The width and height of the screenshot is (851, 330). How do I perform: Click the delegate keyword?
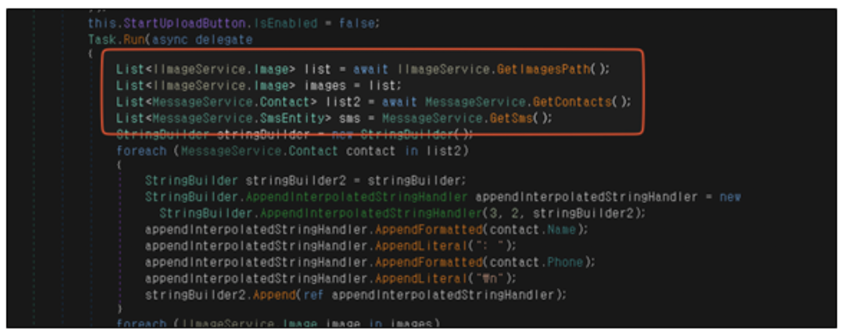(224, 39)
